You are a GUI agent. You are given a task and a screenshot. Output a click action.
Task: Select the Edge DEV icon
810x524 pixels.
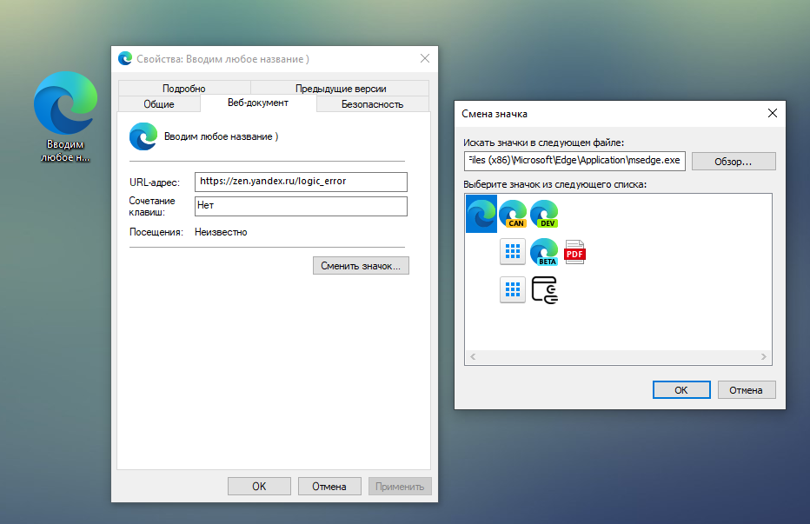544,214
